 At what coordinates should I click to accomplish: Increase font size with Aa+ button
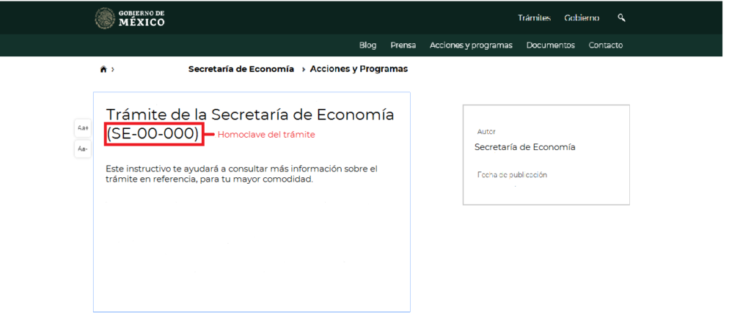tap(83, 128)
